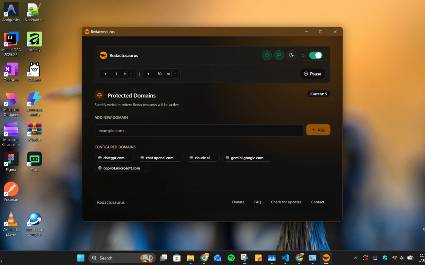Increase hours with the plus button

[x=106, y=74]
